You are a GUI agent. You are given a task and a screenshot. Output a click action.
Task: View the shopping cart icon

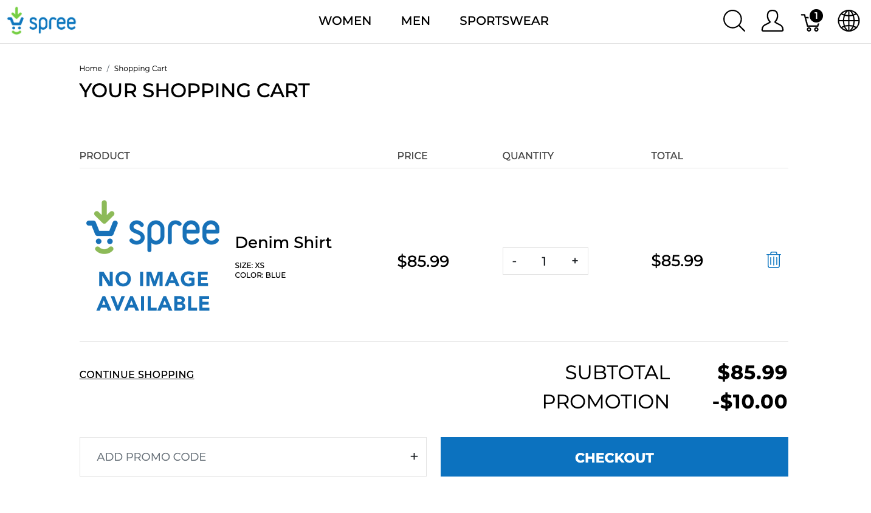coord(810,22)
